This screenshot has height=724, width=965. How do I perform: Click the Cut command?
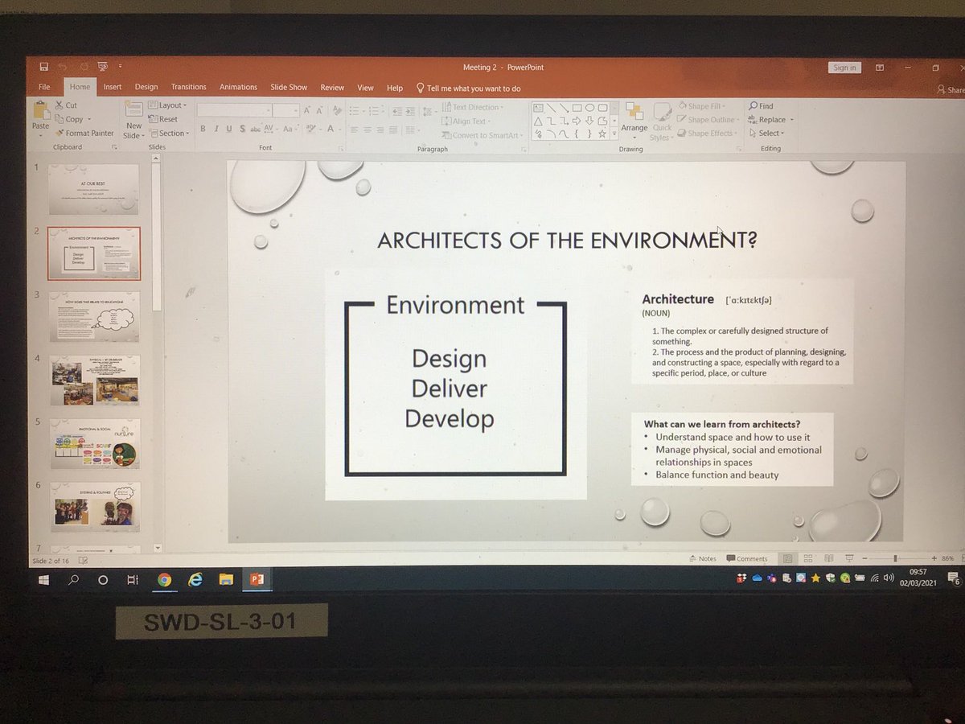coord(66,105)
